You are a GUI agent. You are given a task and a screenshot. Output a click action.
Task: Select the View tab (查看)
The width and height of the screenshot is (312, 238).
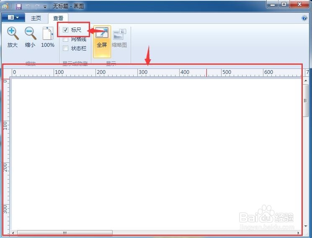click(x=58, y=18)
